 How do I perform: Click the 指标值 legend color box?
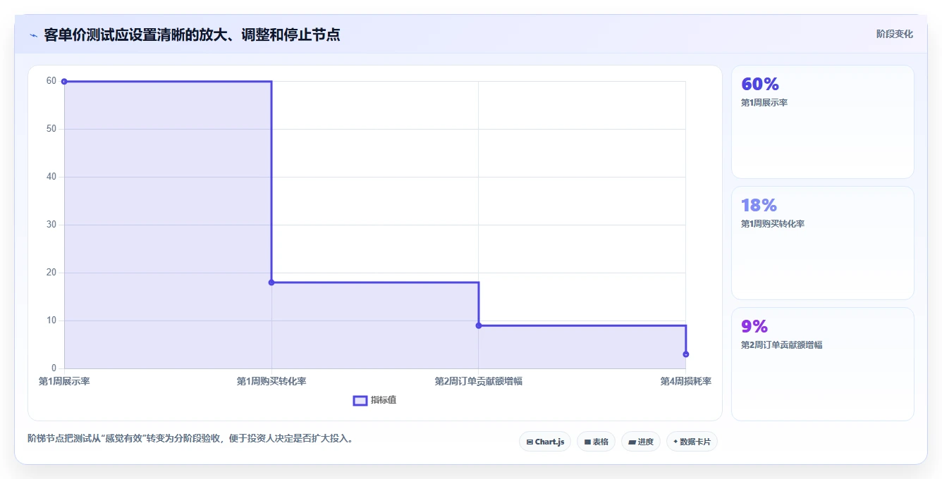(x=360, y=400)
